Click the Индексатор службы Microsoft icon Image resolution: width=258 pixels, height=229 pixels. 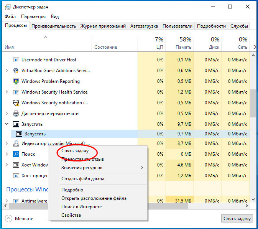[x=16, y=143]
